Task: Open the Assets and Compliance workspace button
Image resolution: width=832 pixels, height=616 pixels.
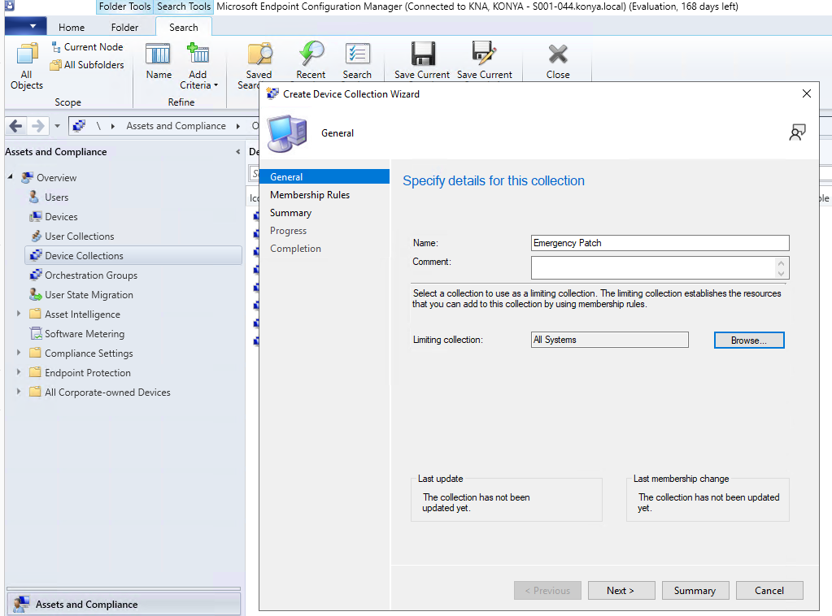Action: click(x=124, y=604)
